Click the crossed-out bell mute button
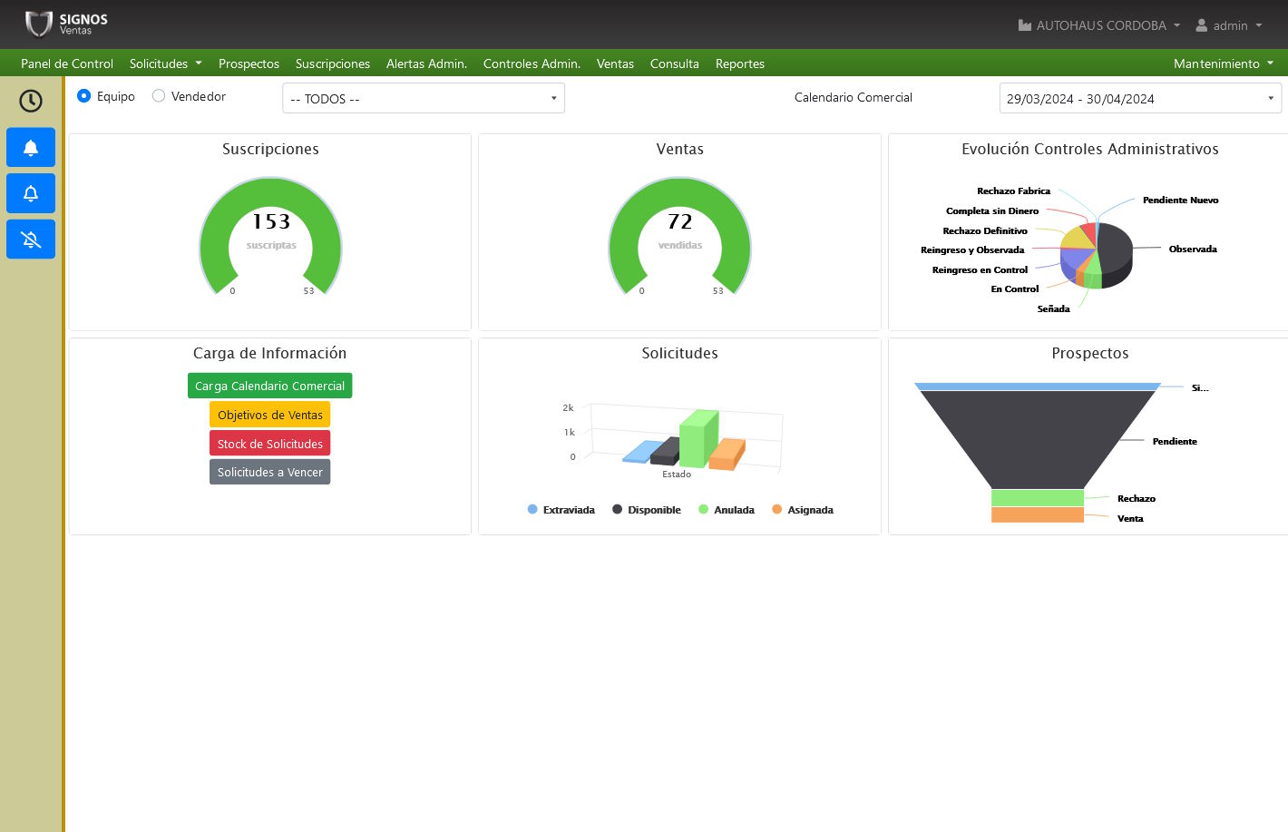The image size is (1288, 832). pyautogui.click(x=31, y=240)
